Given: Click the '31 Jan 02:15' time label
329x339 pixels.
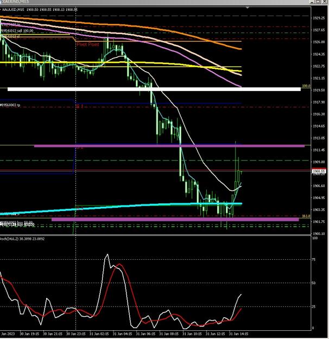Looking at the screenshot, I should pos(99,334).
